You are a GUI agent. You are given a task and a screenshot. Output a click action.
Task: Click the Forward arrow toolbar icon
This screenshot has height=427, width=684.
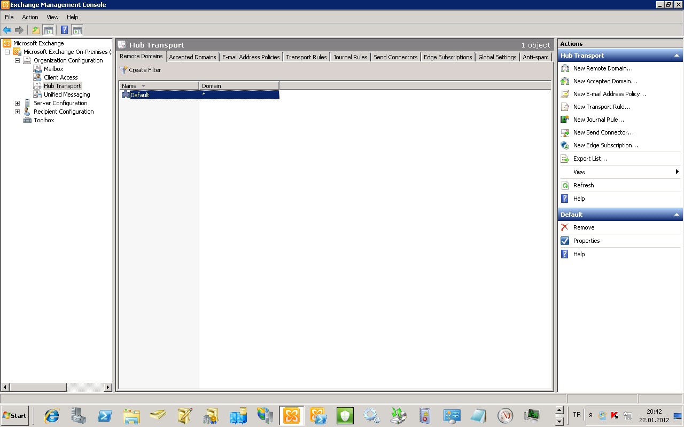click(19, 30)
